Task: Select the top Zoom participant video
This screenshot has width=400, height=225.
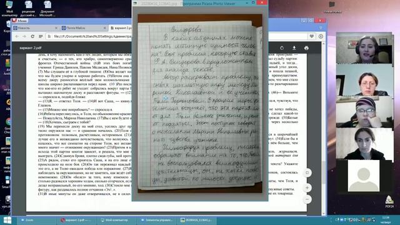Action: [364, 48]
